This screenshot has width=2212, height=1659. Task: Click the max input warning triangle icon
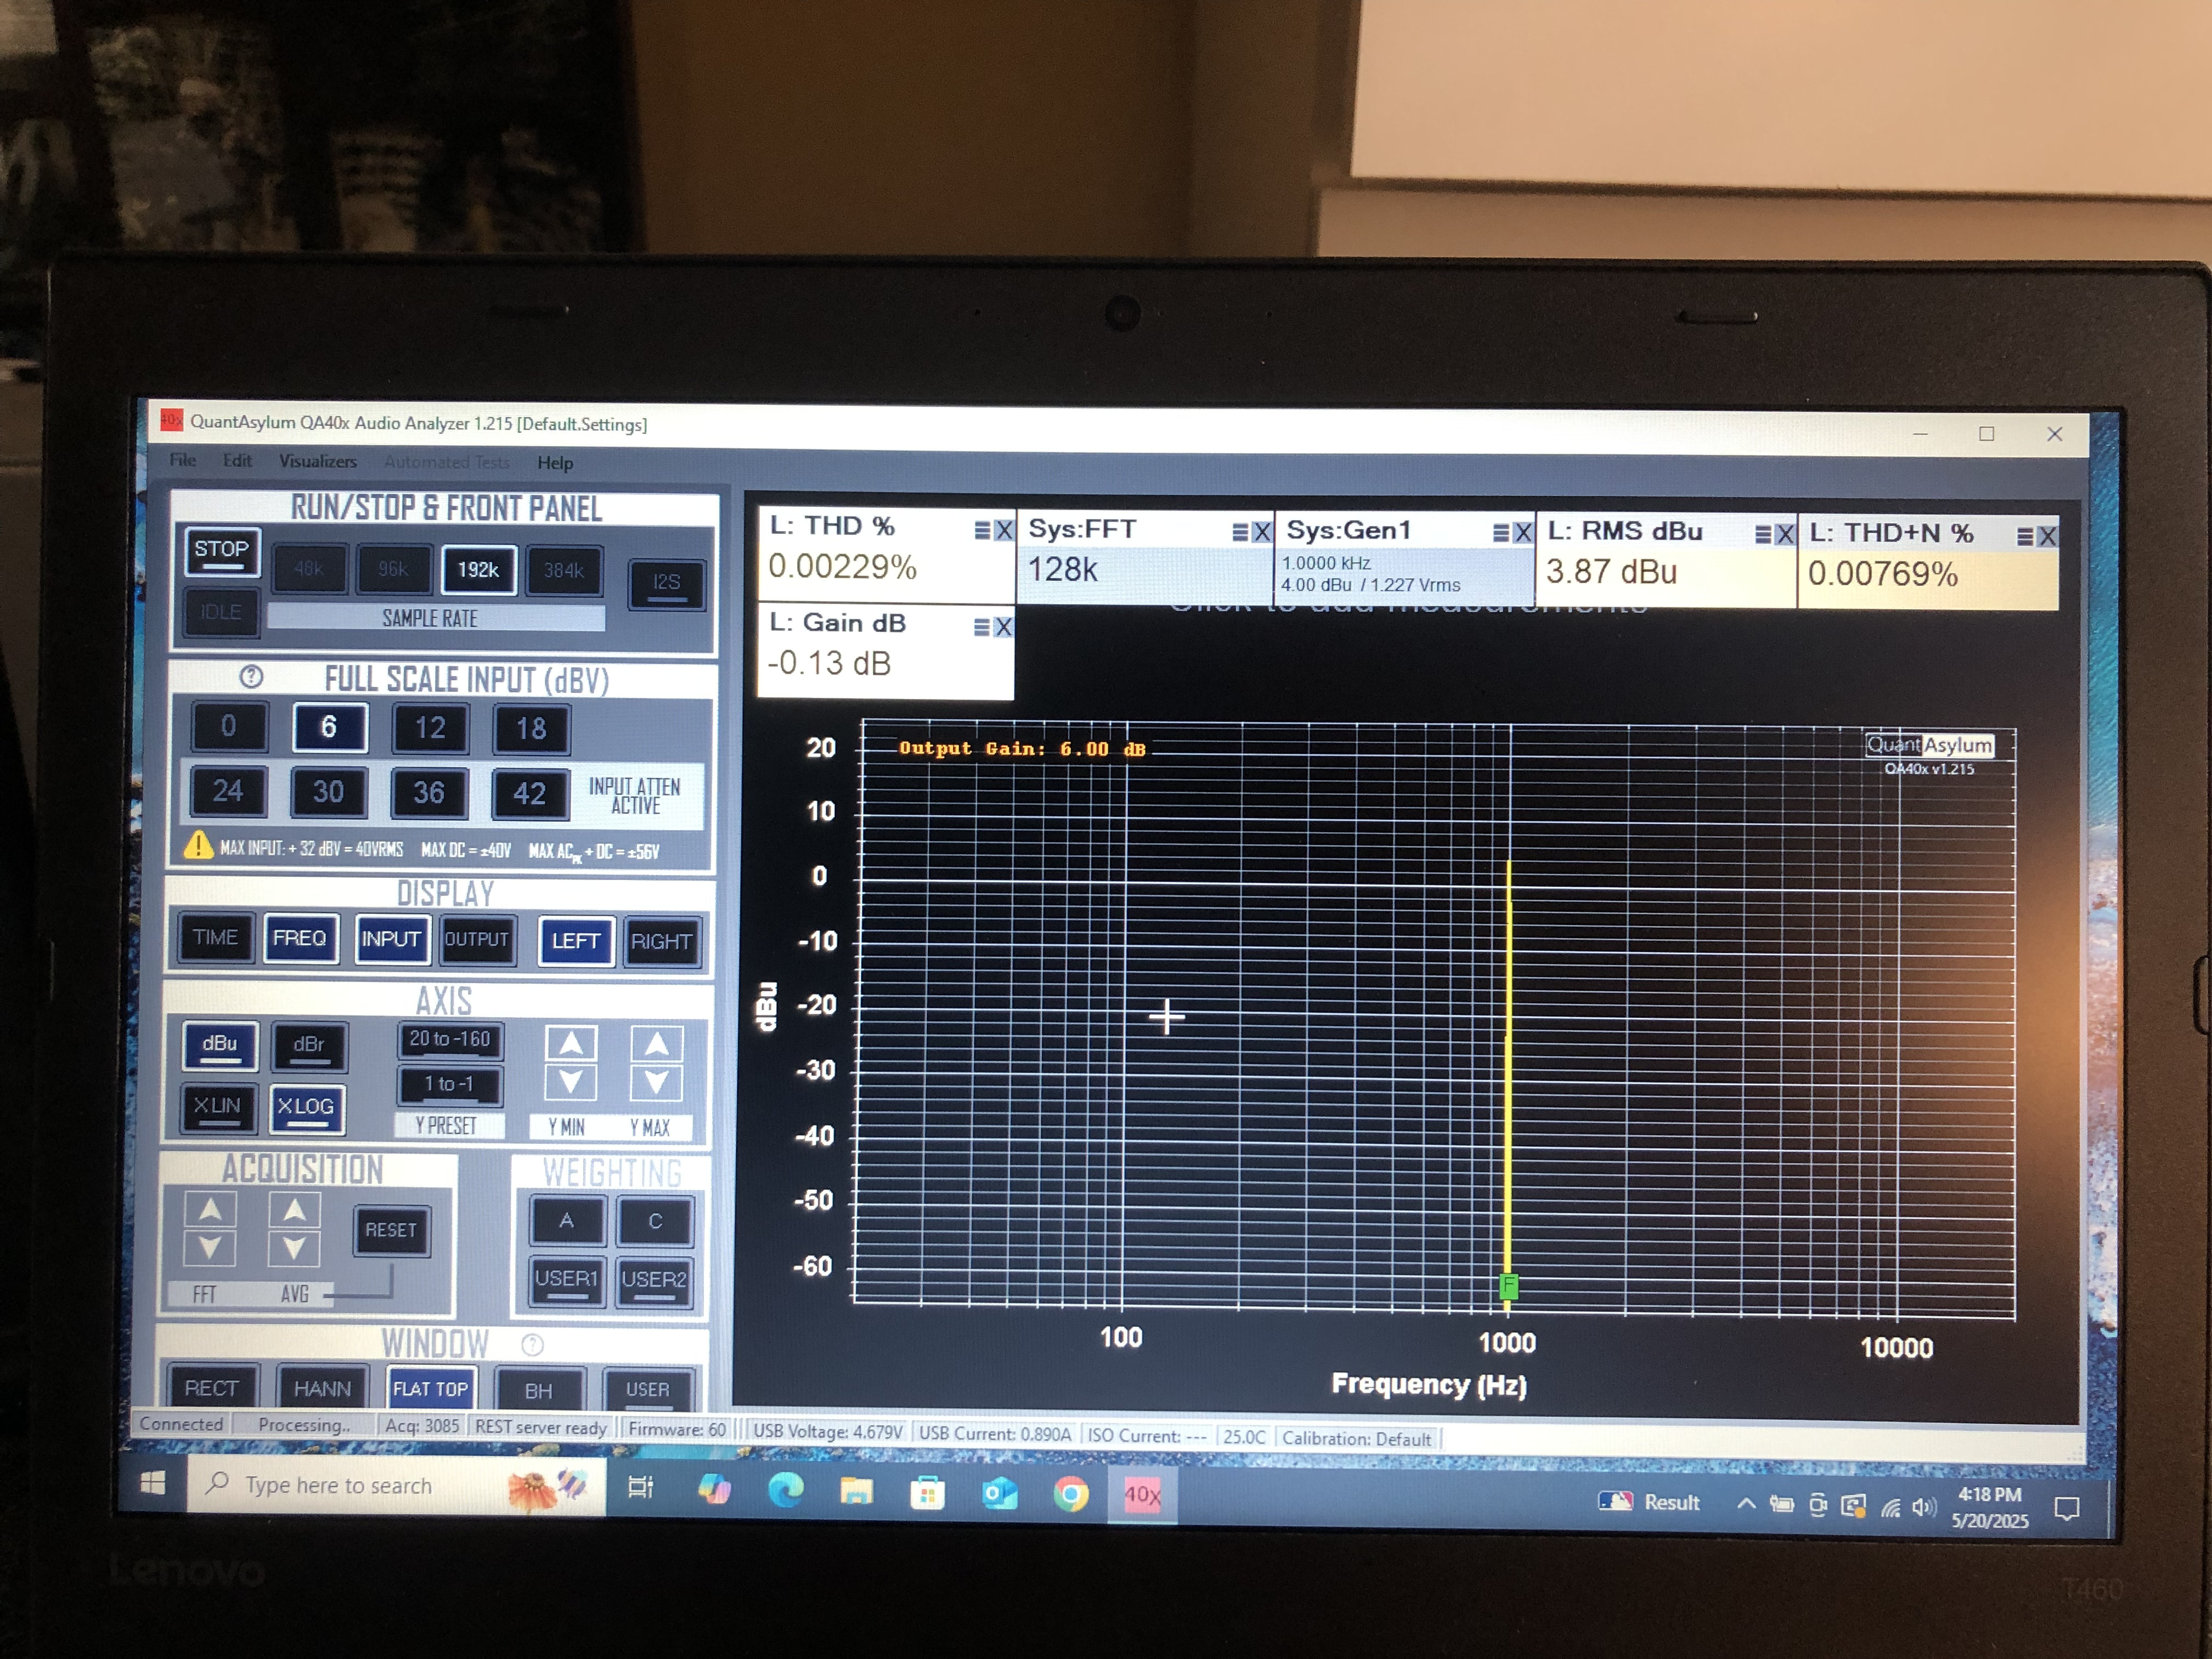(198, 846)
